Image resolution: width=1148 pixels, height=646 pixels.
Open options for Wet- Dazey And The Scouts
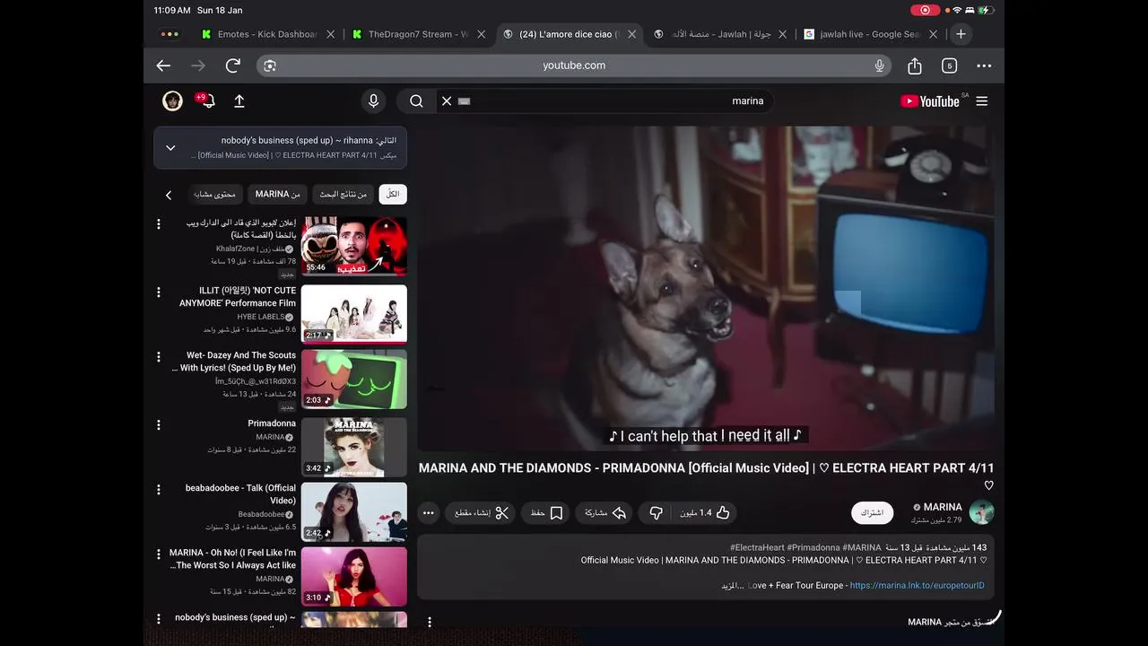159,357
